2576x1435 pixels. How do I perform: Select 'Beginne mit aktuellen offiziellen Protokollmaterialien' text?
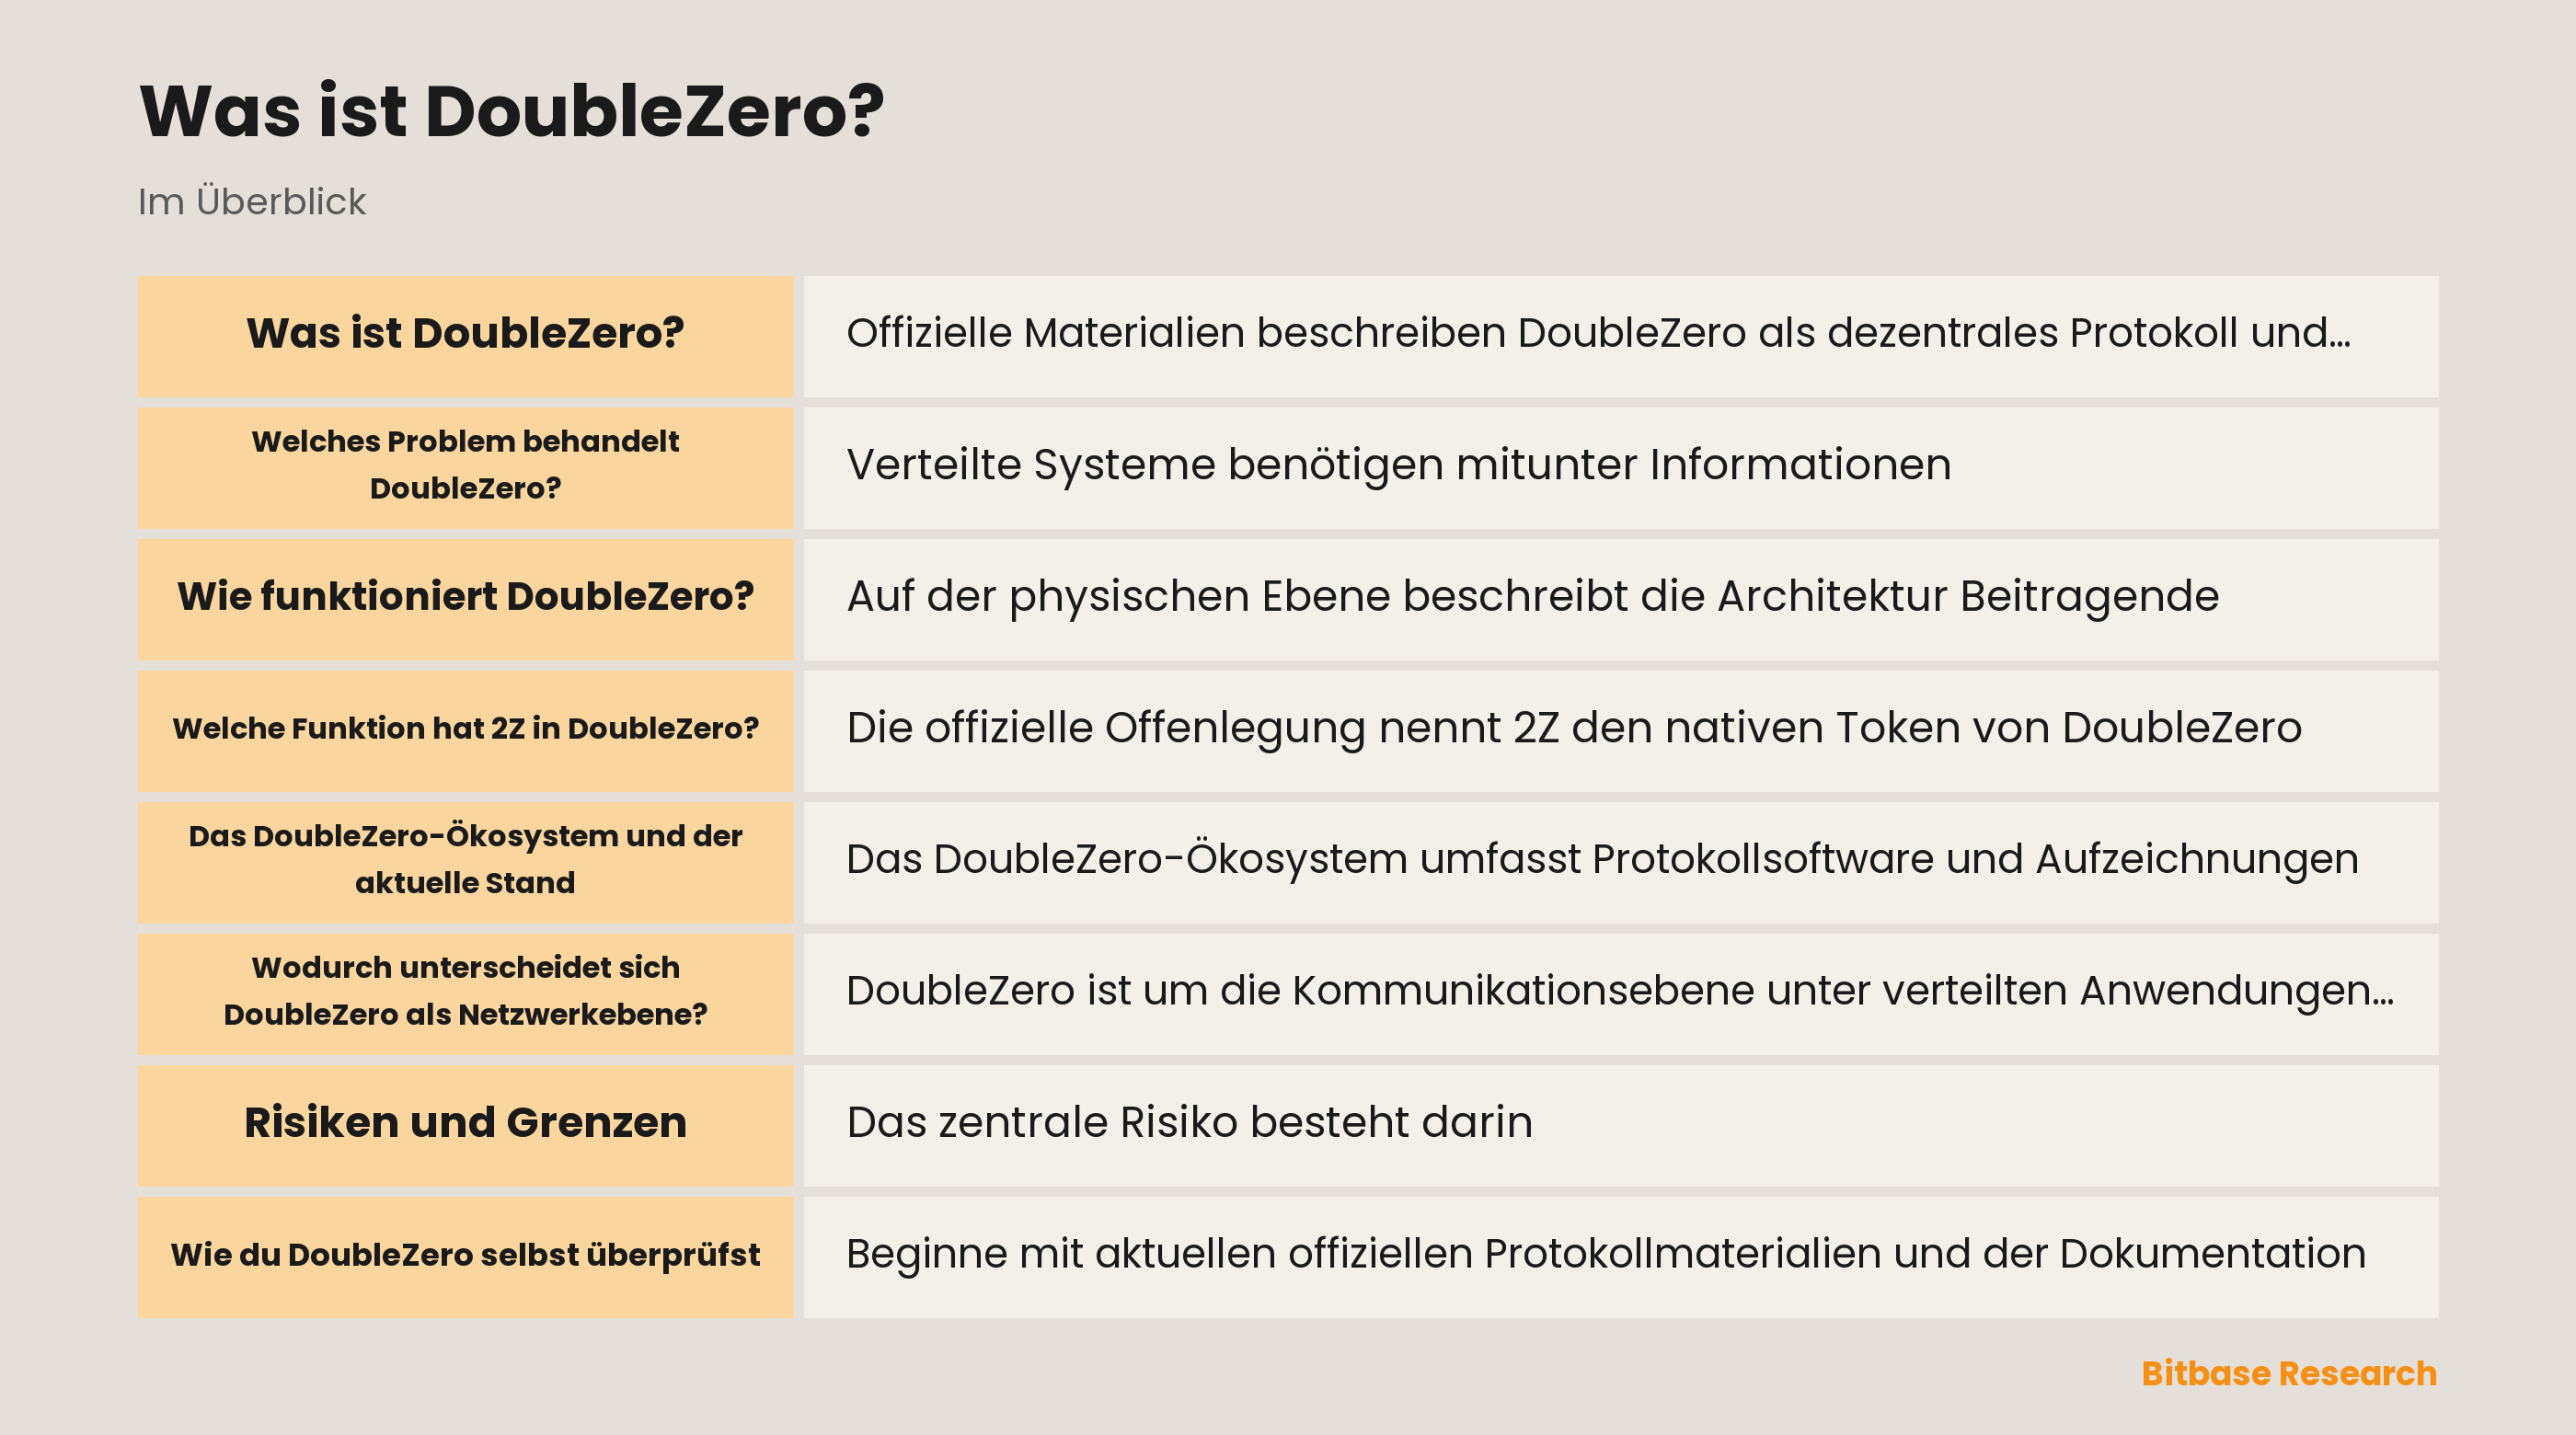click(1364, 1254)
